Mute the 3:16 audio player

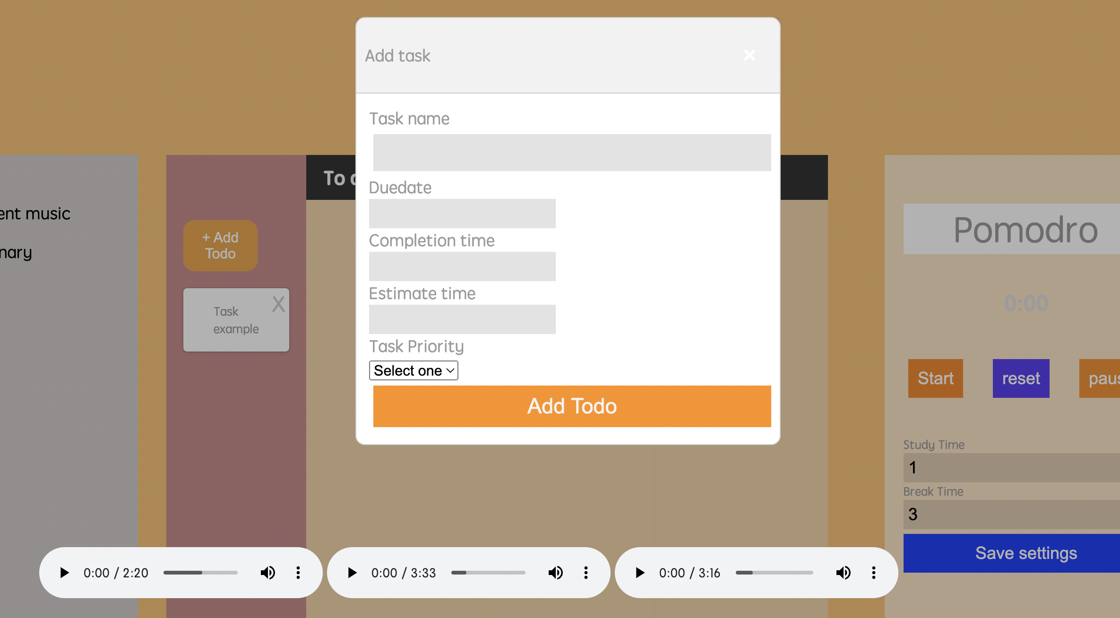coord(844,573)
